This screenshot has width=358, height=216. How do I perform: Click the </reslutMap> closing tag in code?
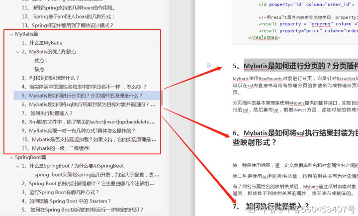pos(264,37)
